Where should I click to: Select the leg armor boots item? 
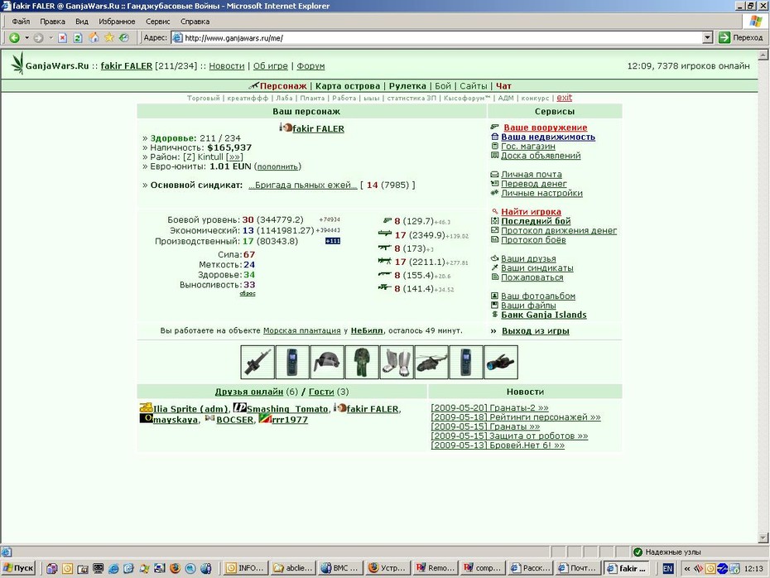click(397, 363)
